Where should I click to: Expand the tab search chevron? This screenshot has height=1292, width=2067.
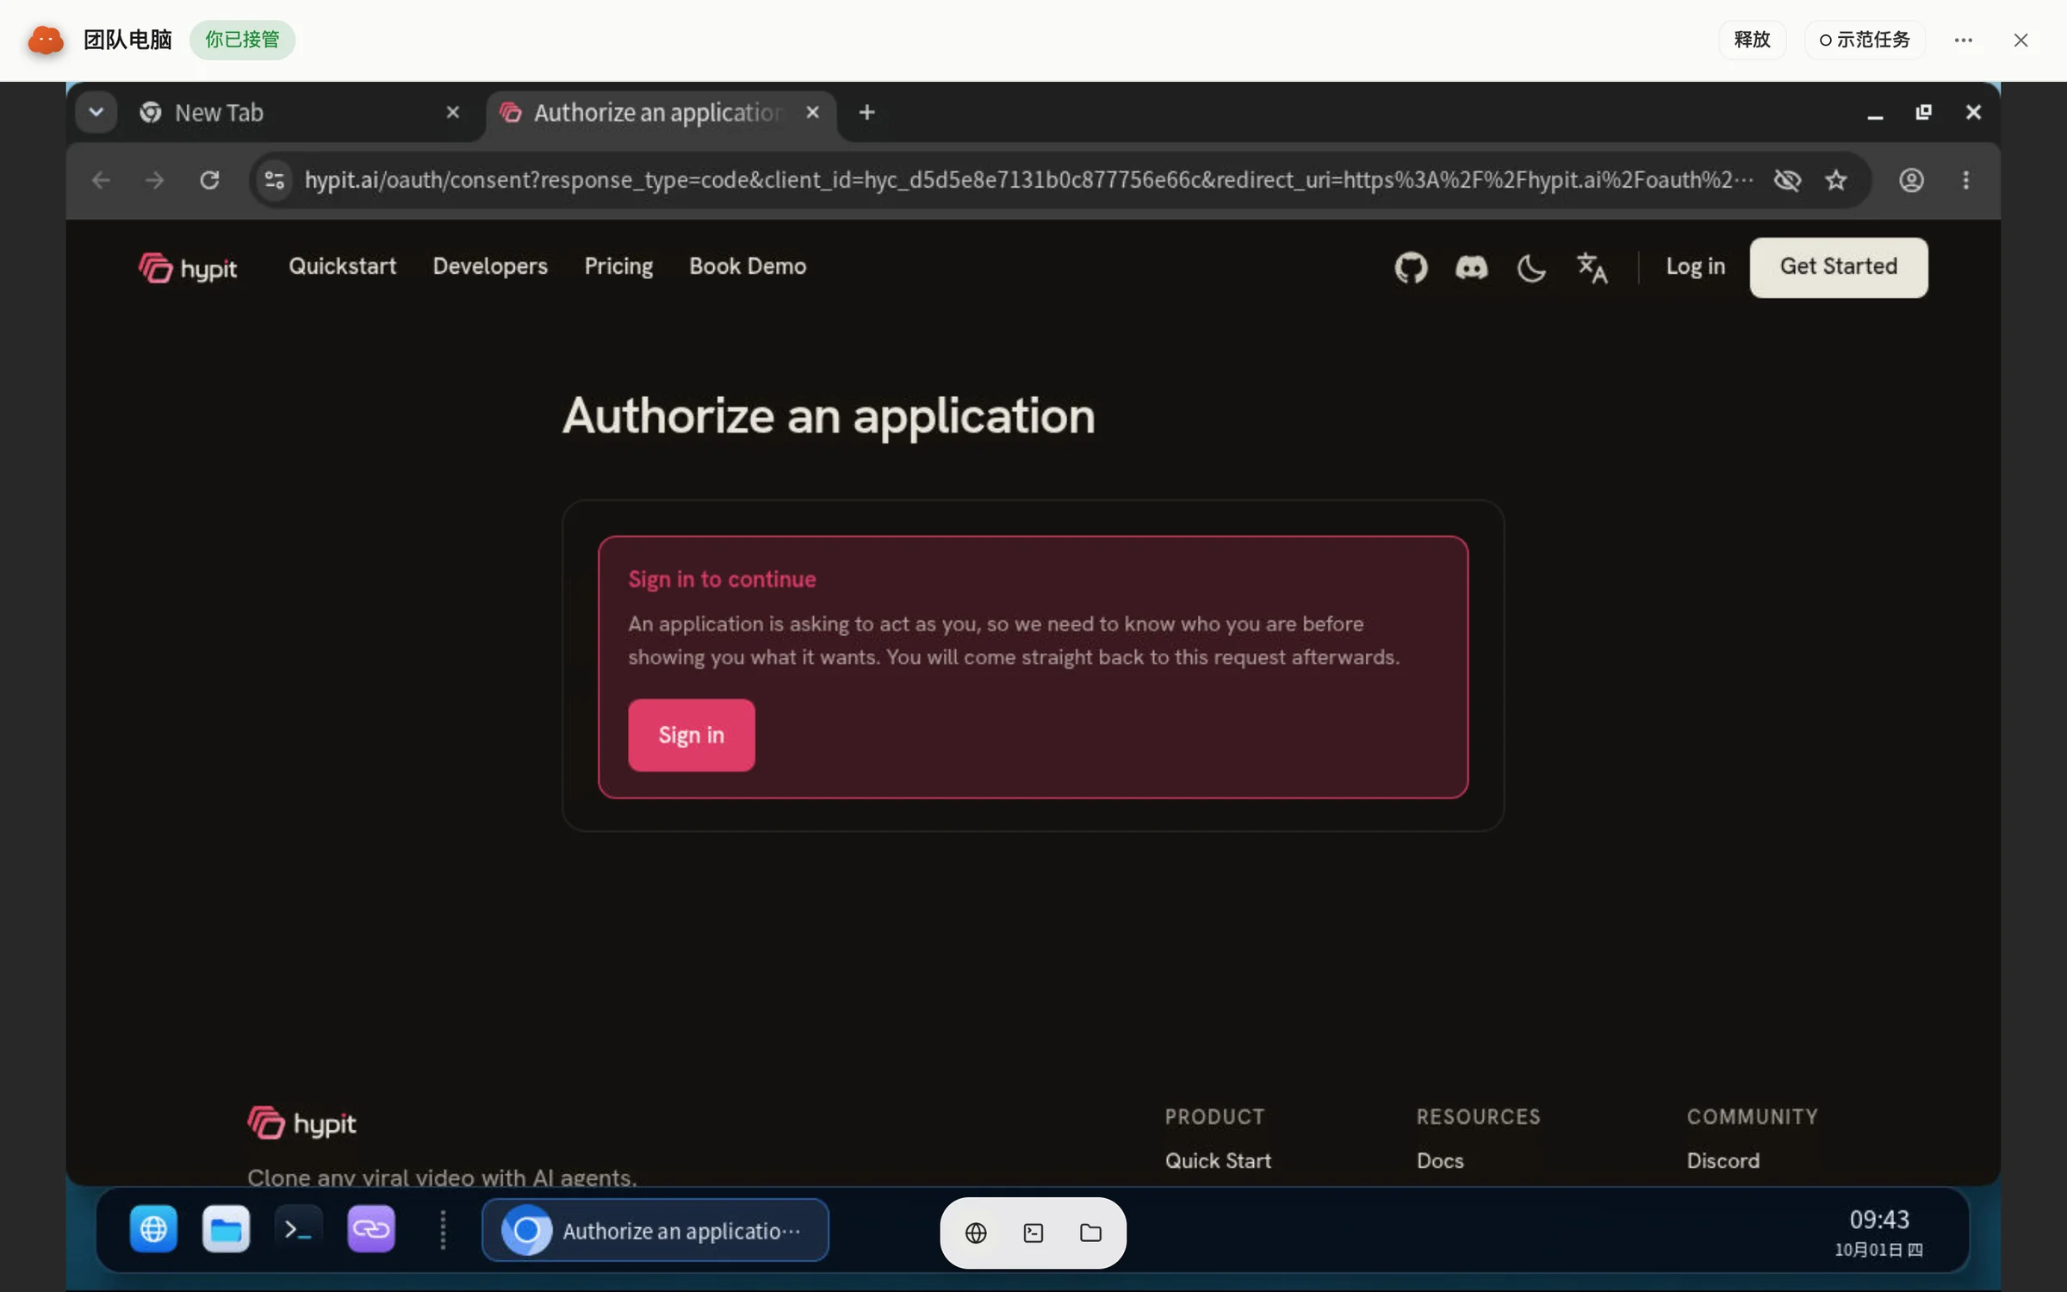(x=96, y=112)
